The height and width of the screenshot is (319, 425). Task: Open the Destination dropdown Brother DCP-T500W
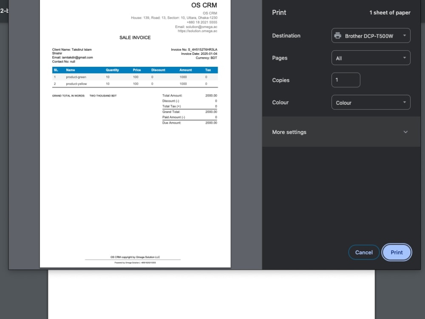click(x=371, y=36)
